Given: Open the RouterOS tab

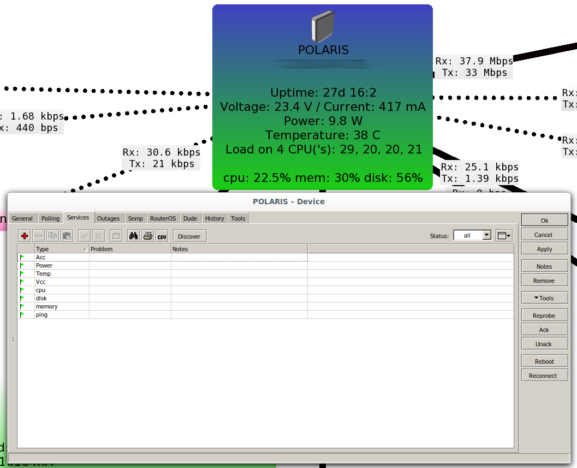Looking at the screenshot, I should coord(163,218).
